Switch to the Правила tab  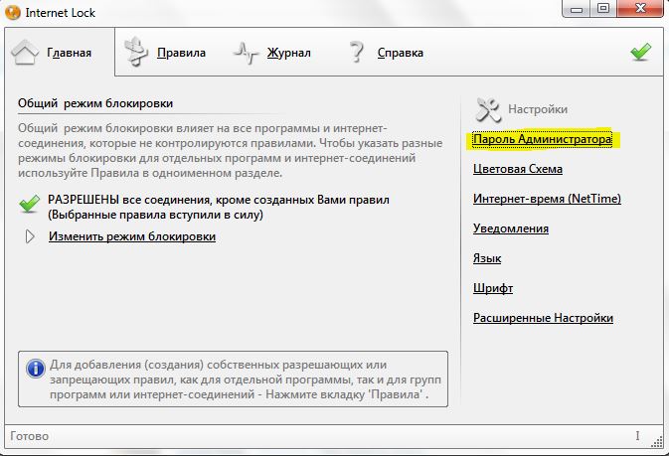180,53
